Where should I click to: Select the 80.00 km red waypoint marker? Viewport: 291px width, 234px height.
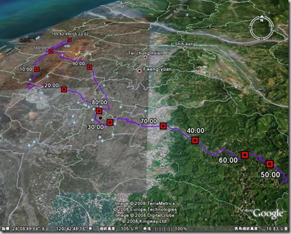tap(99, 111)
